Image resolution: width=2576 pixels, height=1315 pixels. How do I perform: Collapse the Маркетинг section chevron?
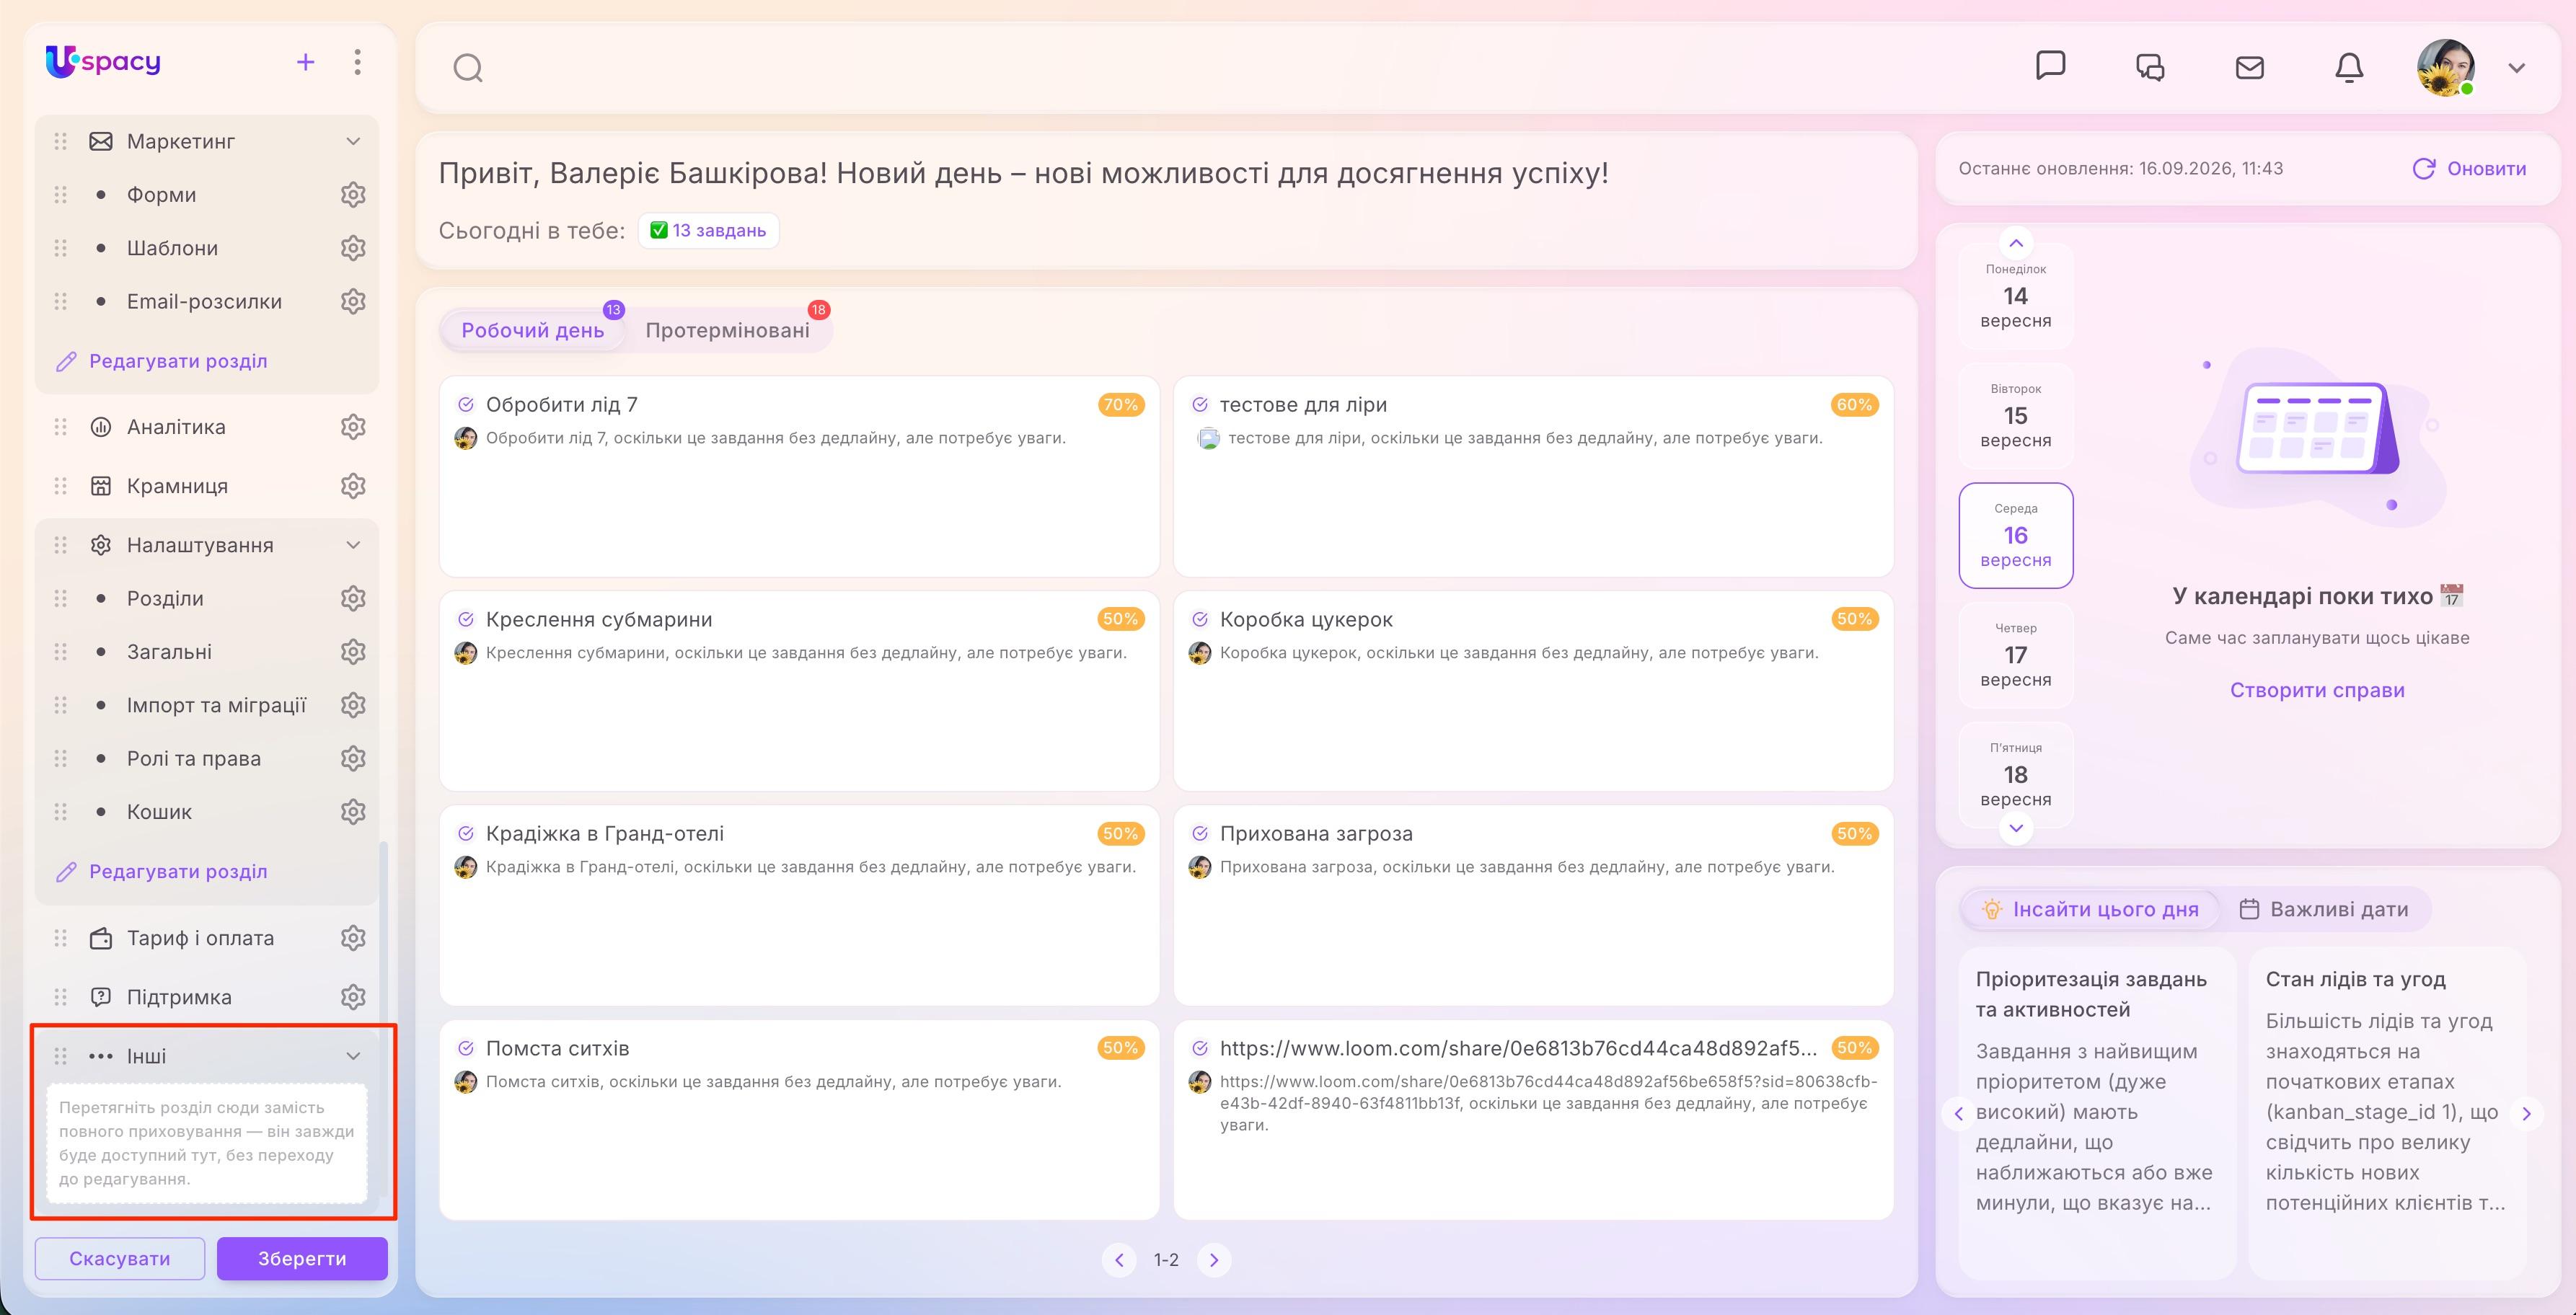tap(353, 141)
